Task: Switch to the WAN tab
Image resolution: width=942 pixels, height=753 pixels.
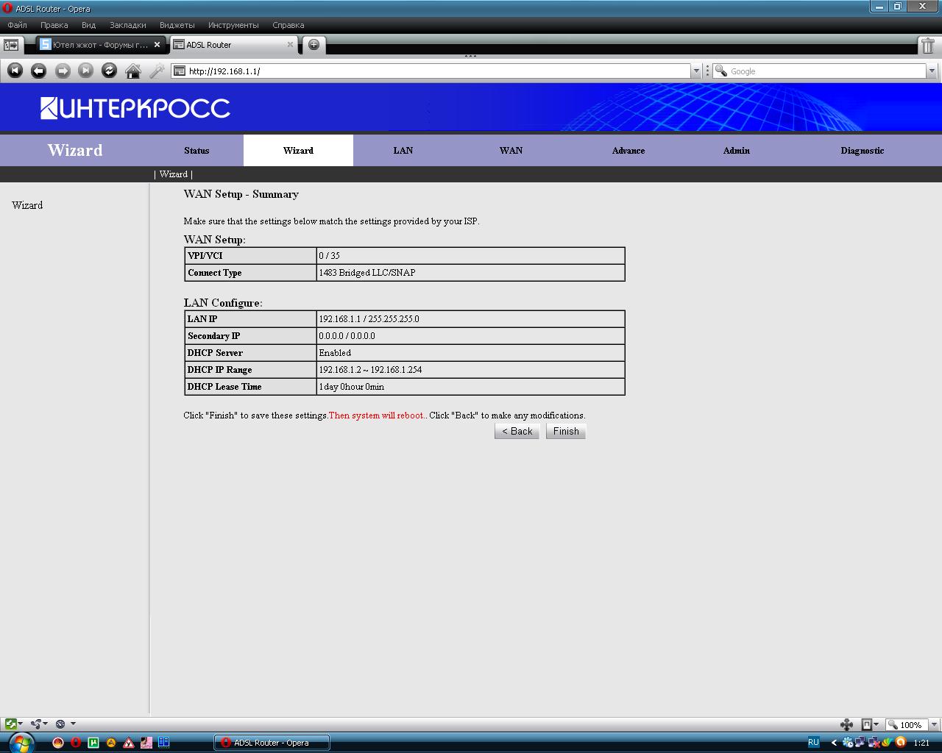Action: pyautogui.click(x=511, y=150)
